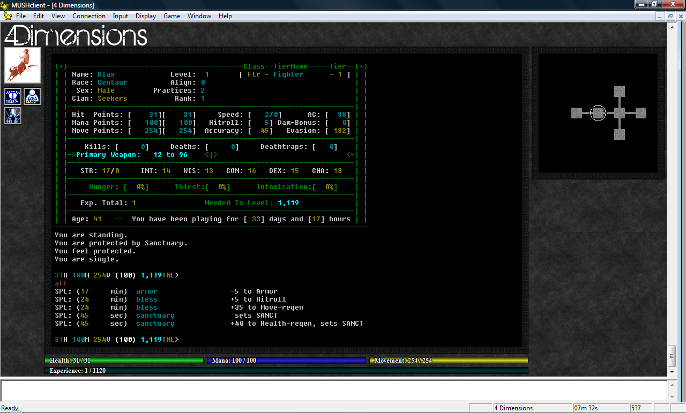Click the 'Ready' status bar text
Image resolution: width=686 pixels, height=413 pixels.
(x=10, y=408)
